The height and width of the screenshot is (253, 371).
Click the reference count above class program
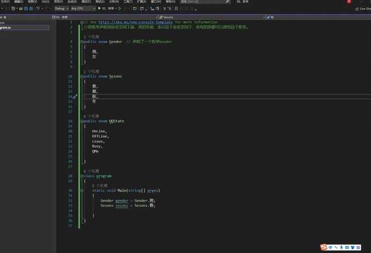91,171
